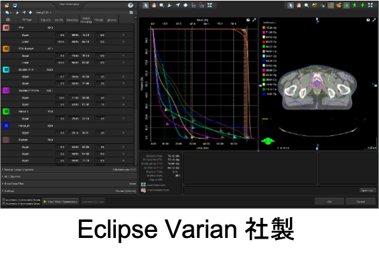Screen dimensions: 379x260
Task: Open help for the DVH graph panel
Action: 248,20
